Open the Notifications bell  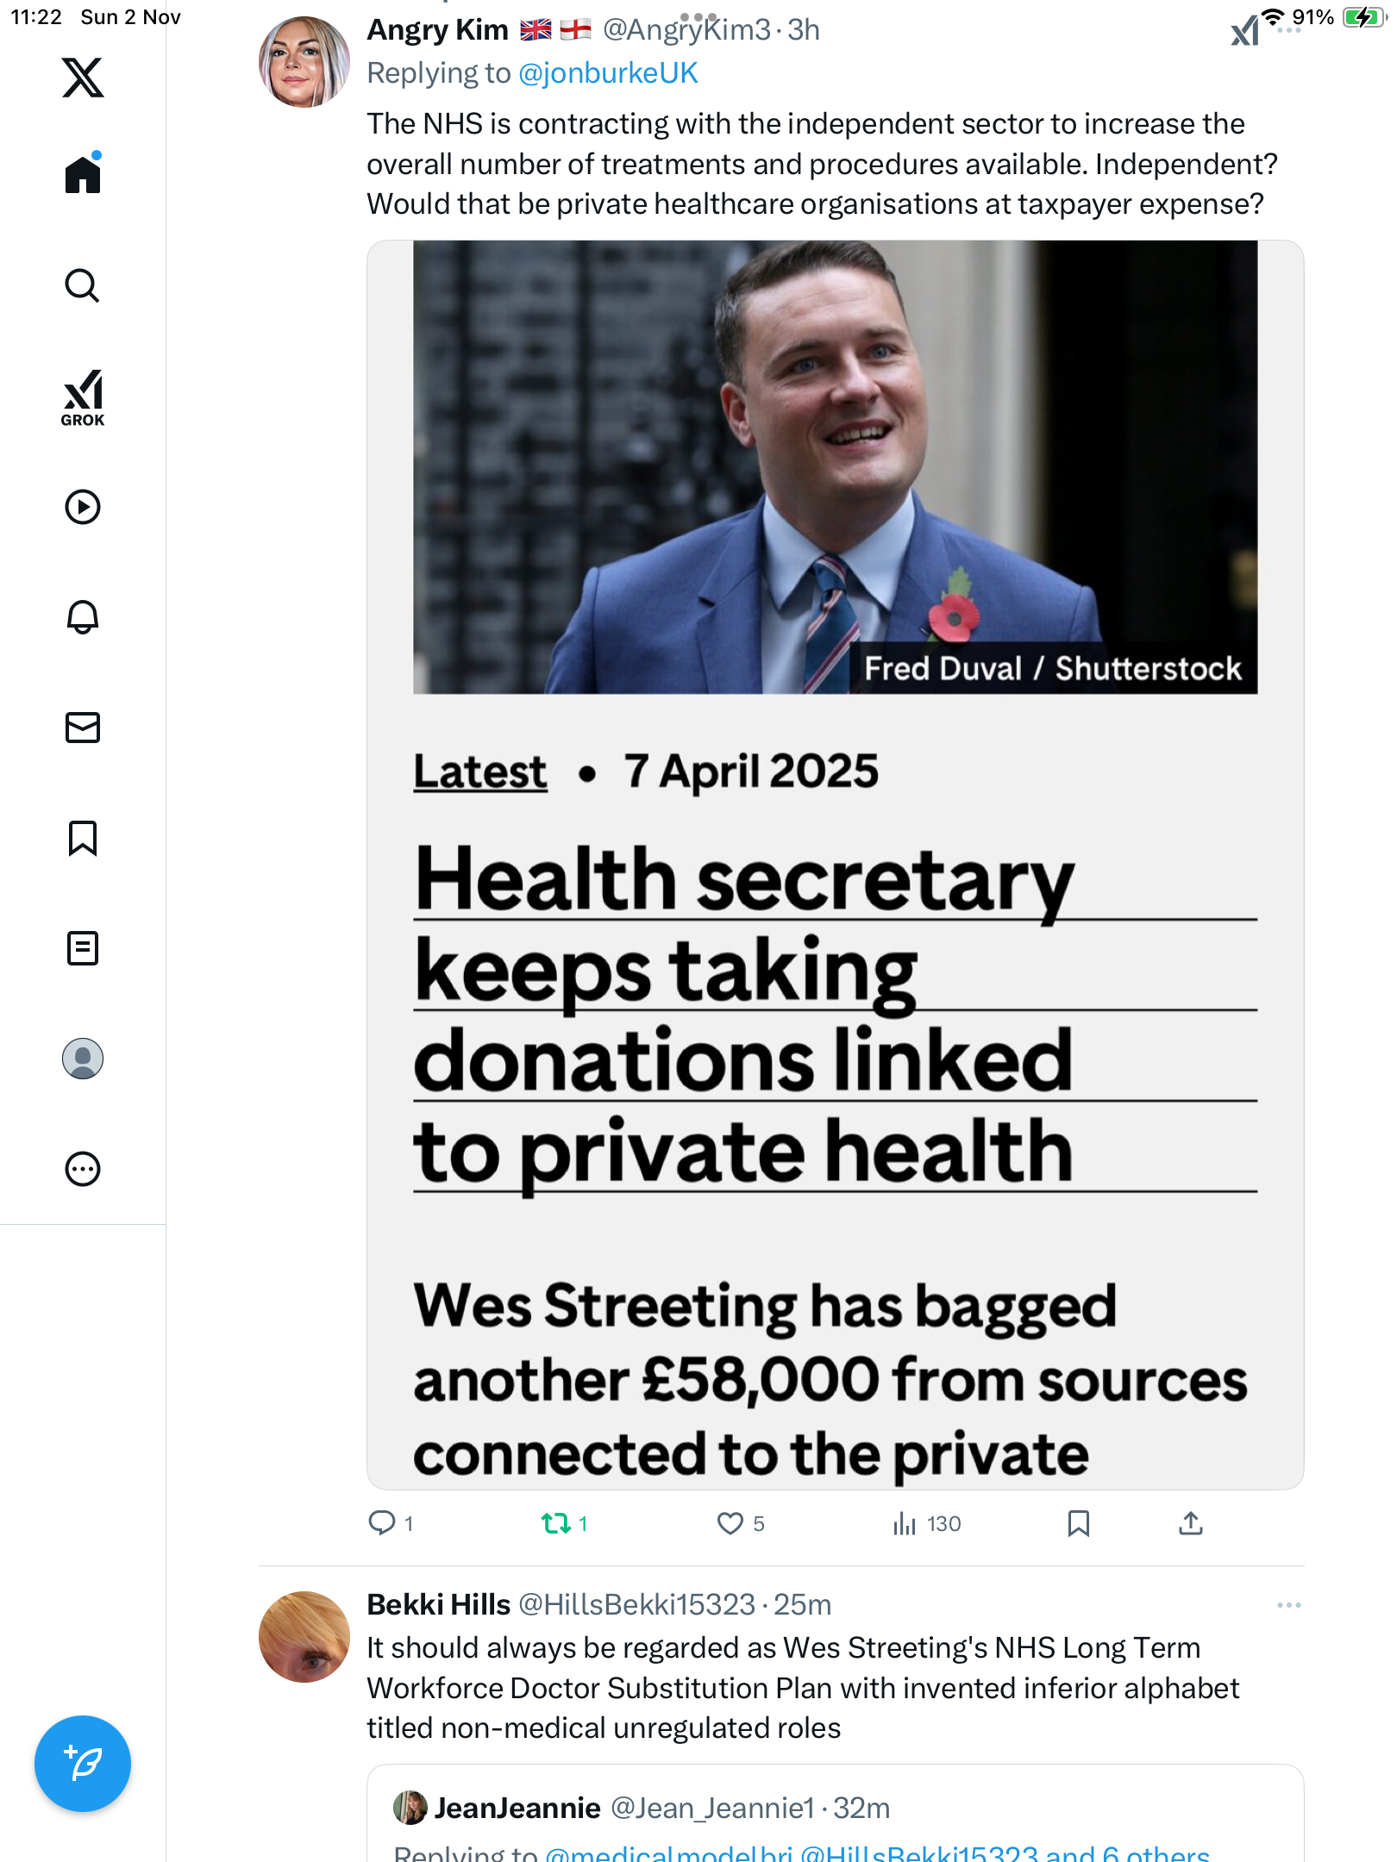tap(83, 617)
